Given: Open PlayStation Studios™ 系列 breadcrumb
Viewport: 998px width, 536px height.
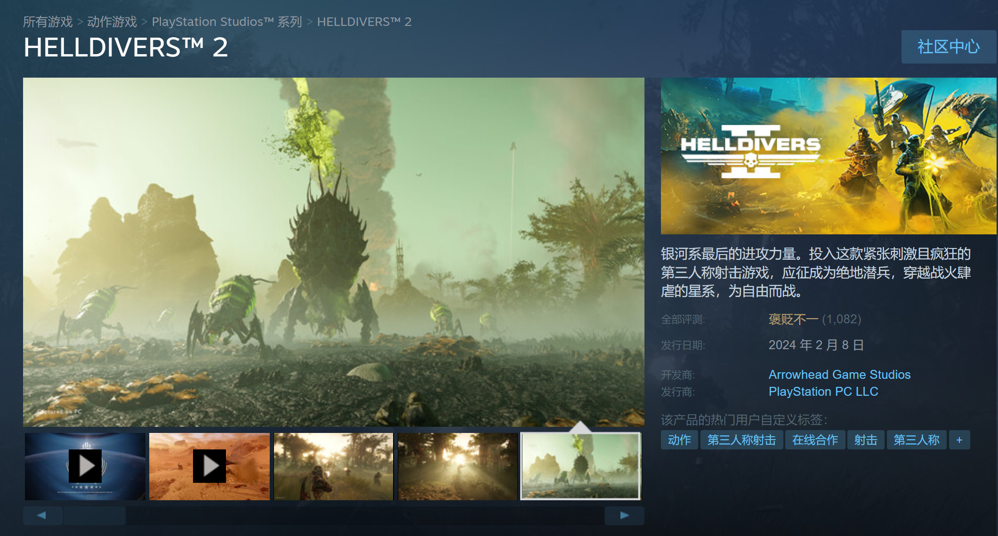Looking at the screenshot, I should click(x=227, y=22).
